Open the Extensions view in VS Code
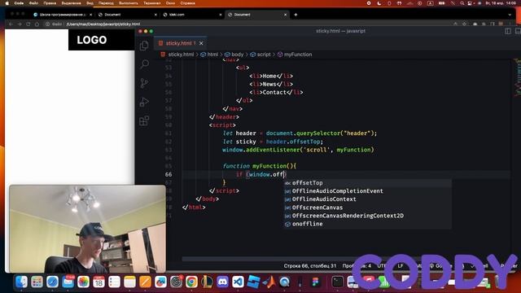Screen dimensions: 521x293 (144, 120)
